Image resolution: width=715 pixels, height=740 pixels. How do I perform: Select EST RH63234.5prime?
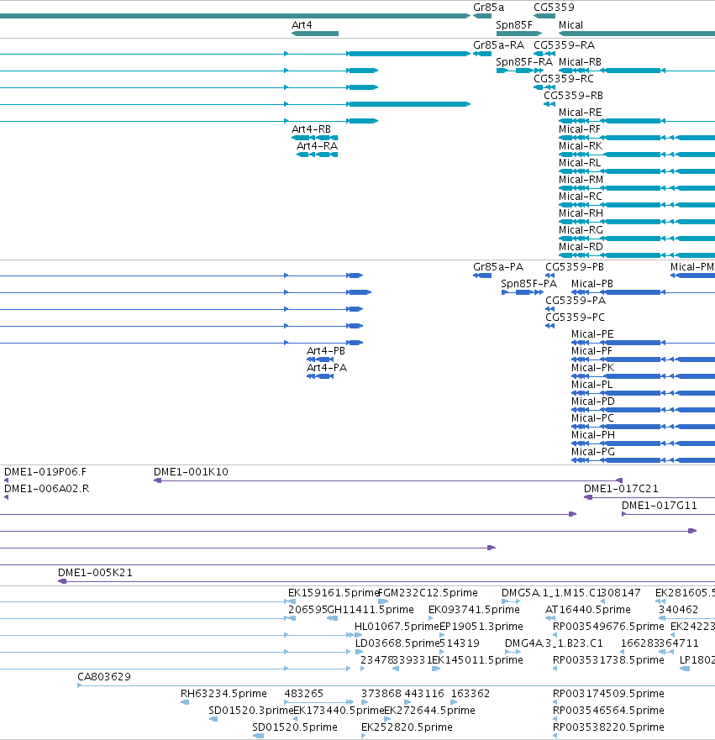click(x=223, y=694)
